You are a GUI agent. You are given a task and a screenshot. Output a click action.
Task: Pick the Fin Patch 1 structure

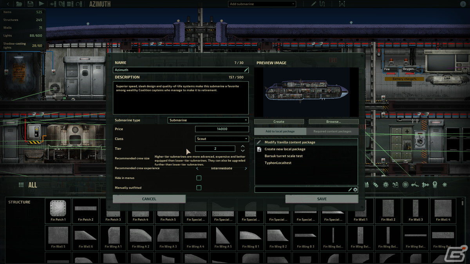(x=58, y=211)
